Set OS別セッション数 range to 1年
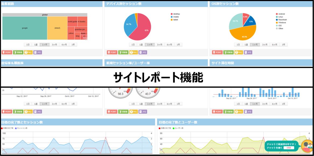Viewport: 314px width, 156px height. pyautogui.click(x=284, y=45)
